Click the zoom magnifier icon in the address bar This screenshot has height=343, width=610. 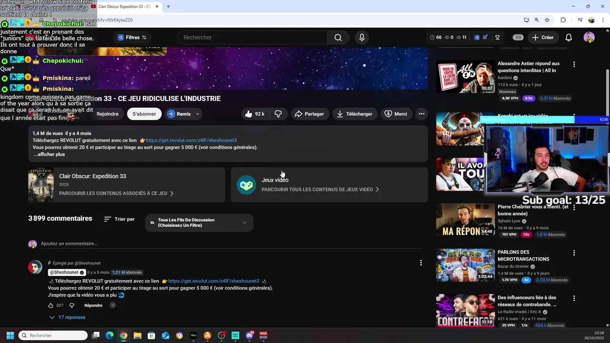(537, 20)
